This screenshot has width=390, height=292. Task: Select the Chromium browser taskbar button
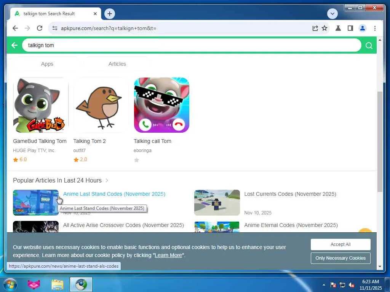81,284
